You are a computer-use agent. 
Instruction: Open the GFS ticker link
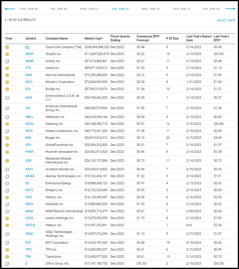28,145
